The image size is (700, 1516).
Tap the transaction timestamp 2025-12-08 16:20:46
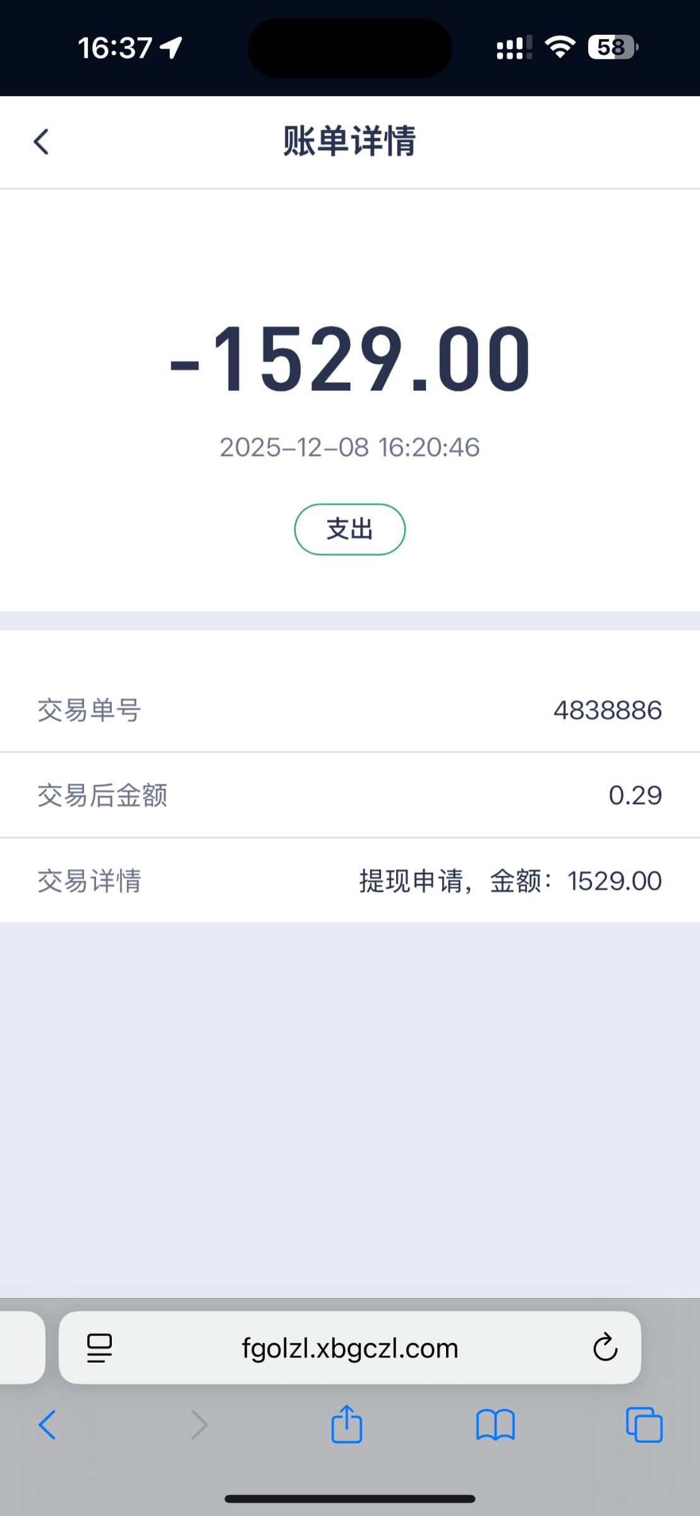(349, 447)
